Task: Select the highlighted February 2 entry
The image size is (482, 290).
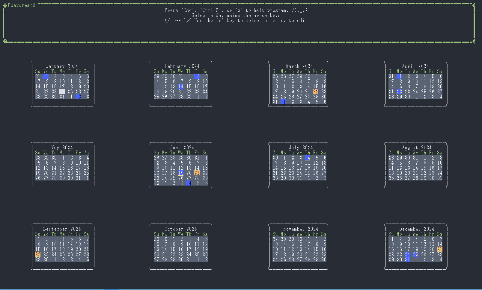Action: click(197, 76)
